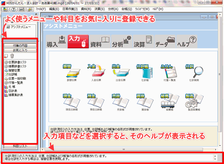This screenshot has height=164, width=224.
Task: Select 仕訳帳 in favorites list
Action: pos(11,74)
